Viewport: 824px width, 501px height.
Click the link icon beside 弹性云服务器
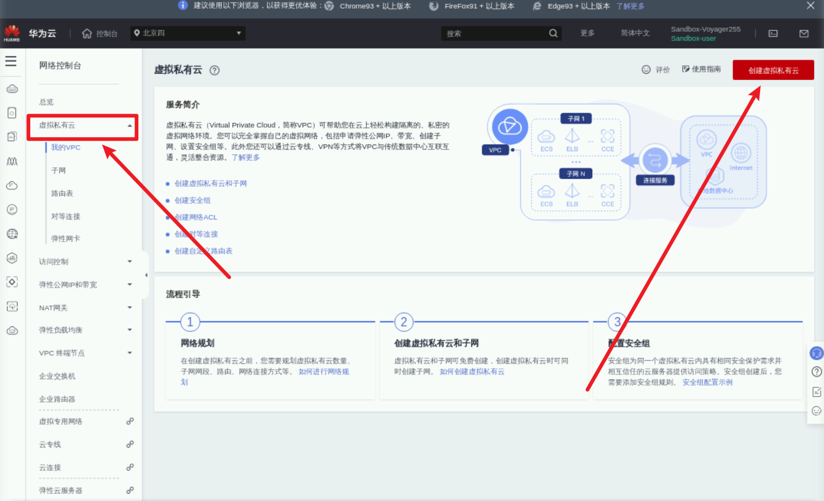[130, 490]
